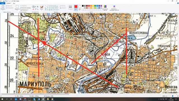Select the Кисти brush tool
179x101 pixels.
coord(42,7)
